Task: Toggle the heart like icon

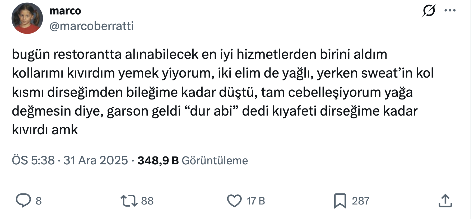Action: click(x=234, y=201)
